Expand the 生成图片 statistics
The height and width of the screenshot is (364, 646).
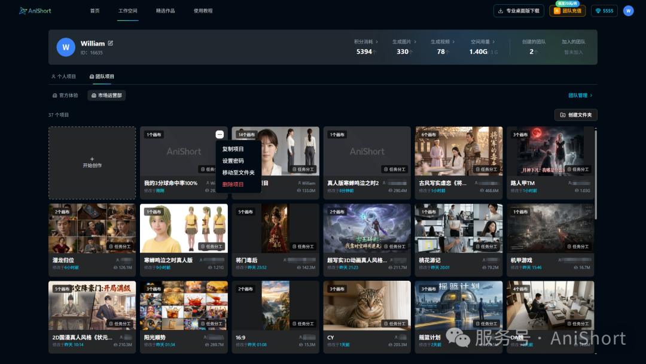point(404,42)
